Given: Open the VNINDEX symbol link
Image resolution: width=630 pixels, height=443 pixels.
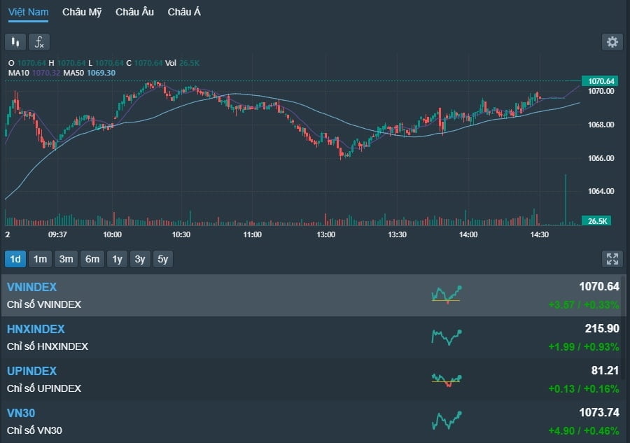Looking at the screenshot, I should [x=31, y=287].
